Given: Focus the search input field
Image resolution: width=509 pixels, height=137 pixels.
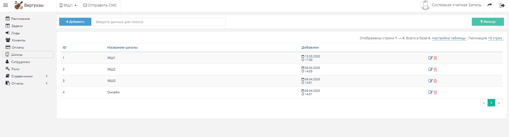Looking at the screenshot, I should pyautogui.click(x=159, y=22).
